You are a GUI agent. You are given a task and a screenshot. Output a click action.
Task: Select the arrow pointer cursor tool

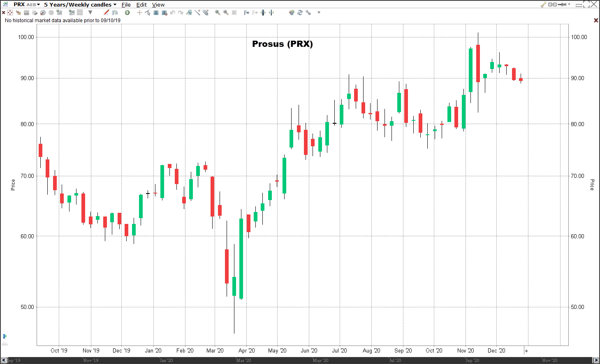pos(148,12)
